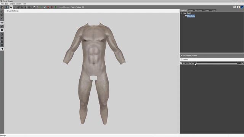
Task: Open the Tool menu
Action: click(x=24, y=4)
